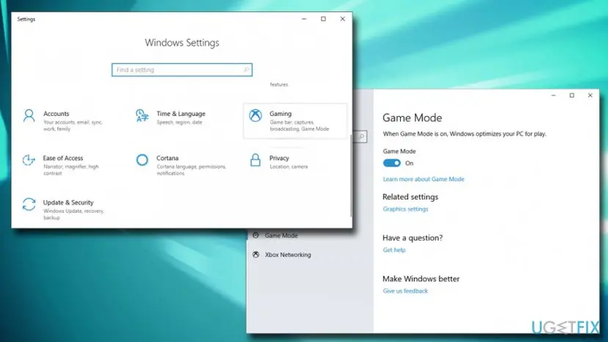Open Learn more about Game Mode link

(x=424, y=179)
